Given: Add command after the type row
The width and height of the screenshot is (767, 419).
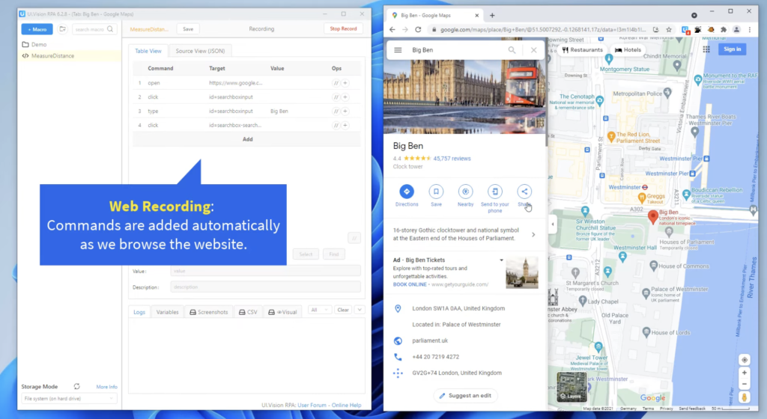Looking at the screenshot, I should coord(345,111).
